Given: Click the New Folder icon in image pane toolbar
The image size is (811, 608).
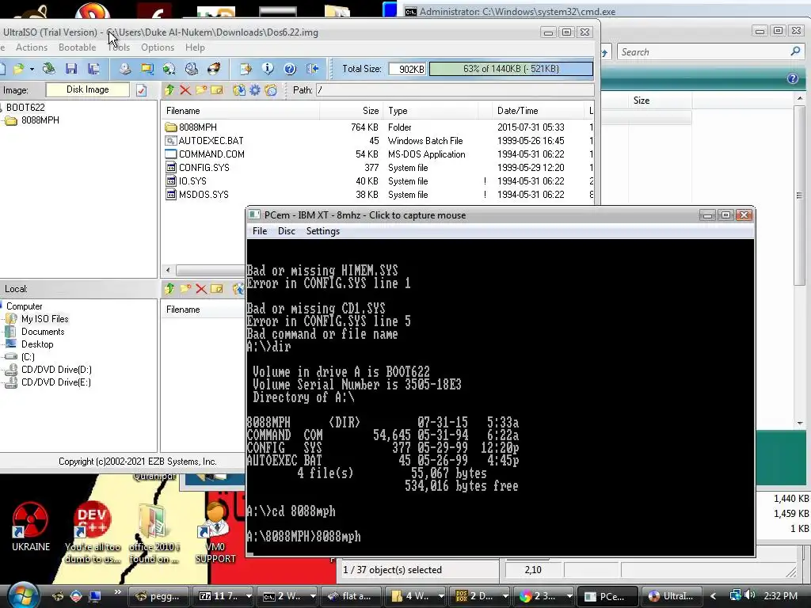Looking at the screenshot, I should (201, 90).
